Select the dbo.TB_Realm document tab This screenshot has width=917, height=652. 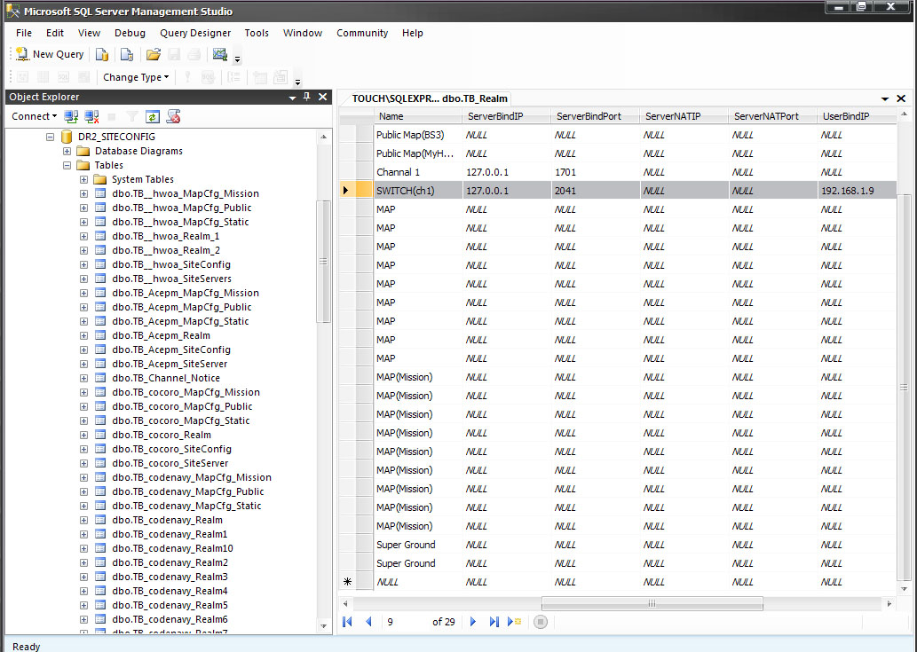point(429,98)
